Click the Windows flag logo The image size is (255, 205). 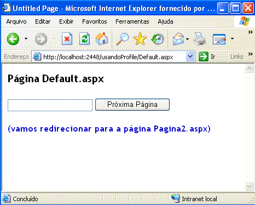[x=245, y=21]
